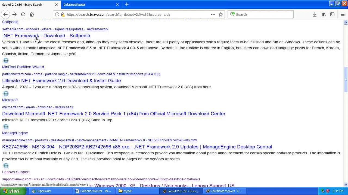Open the .NET Framework 2.0 Service Pack 1 (x64) result
The width and height of the screenshot is (348, 195).
114,114
